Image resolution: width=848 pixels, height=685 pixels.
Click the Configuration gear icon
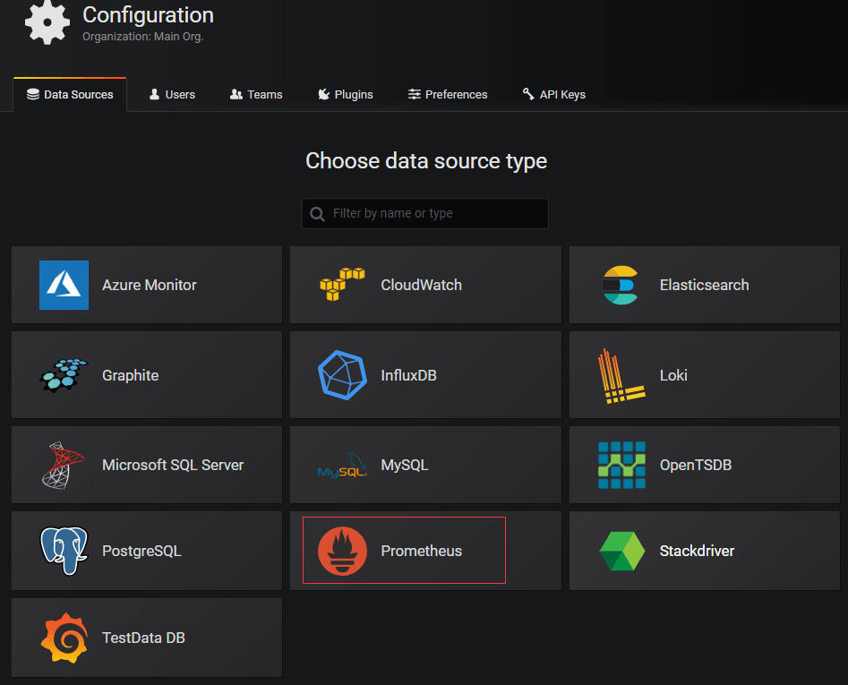click(x=47, y=22)
